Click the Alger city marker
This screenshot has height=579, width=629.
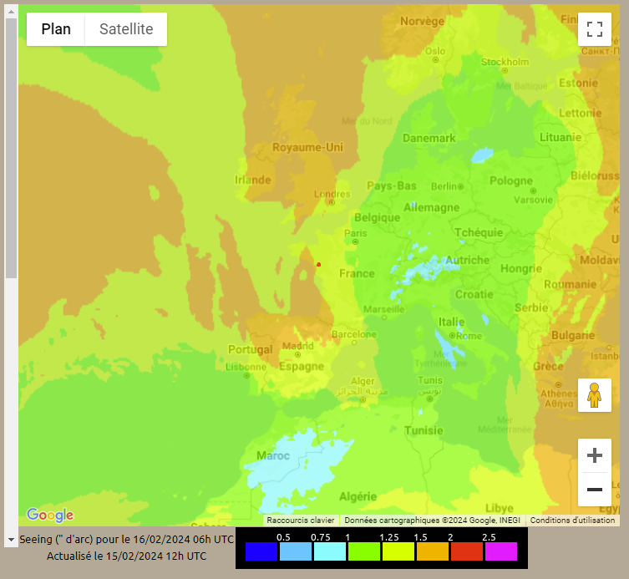[363, 399]
